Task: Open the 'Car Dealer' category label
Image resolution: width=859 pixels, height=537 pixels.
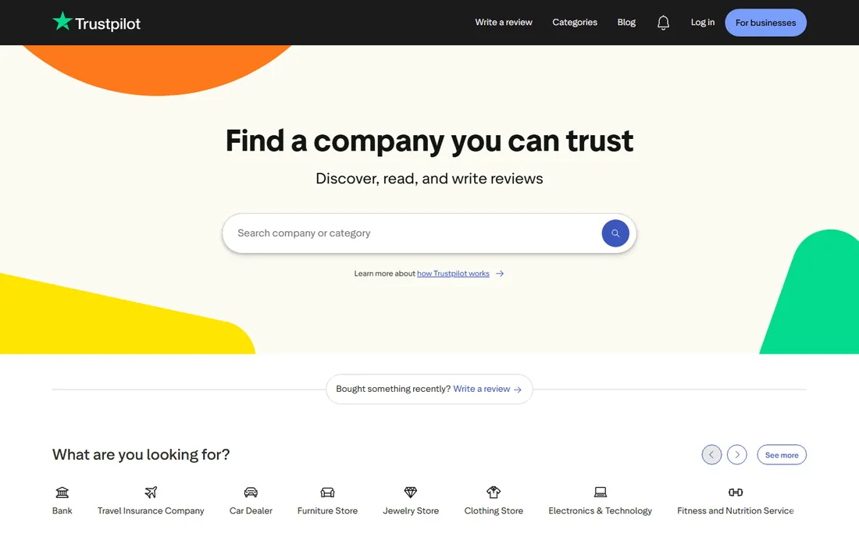Action: (251, 510)
